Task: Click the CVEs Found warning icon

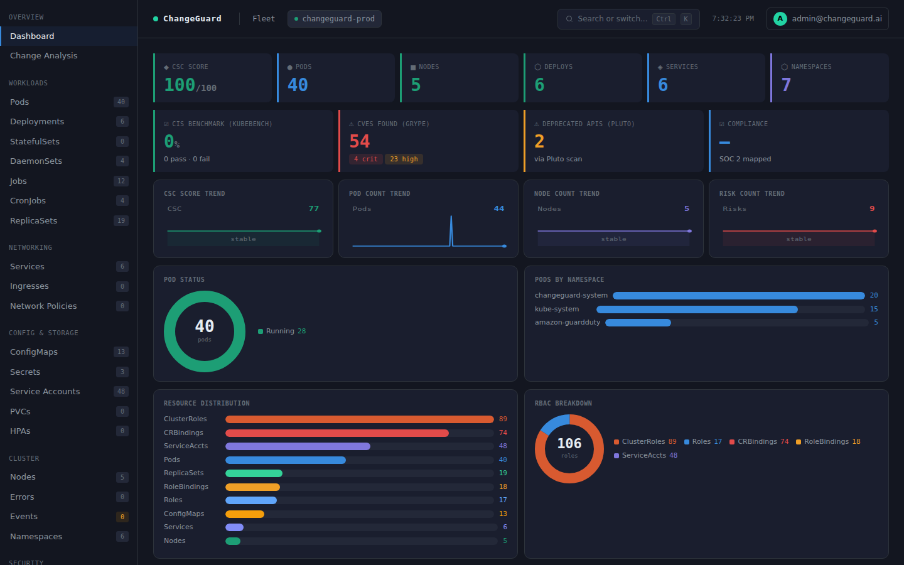Action: pos(352,124)
